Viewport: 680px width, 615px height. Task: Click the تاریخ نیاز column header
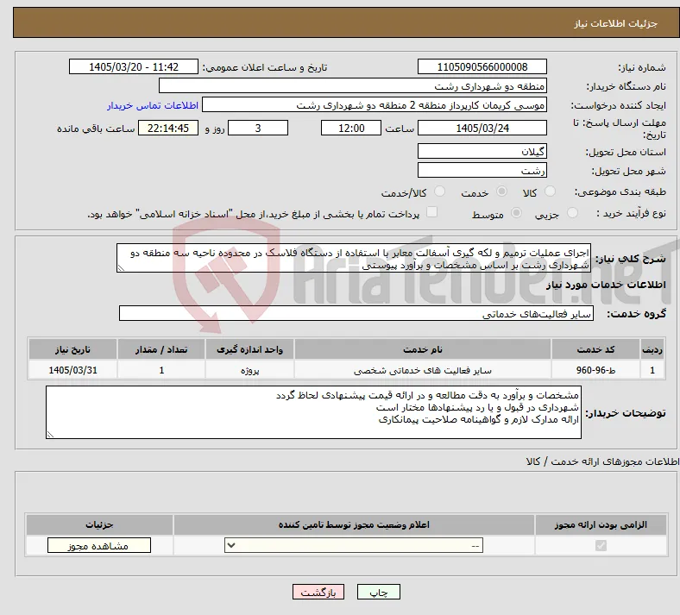pyautogui.click(x=72, y=349)
